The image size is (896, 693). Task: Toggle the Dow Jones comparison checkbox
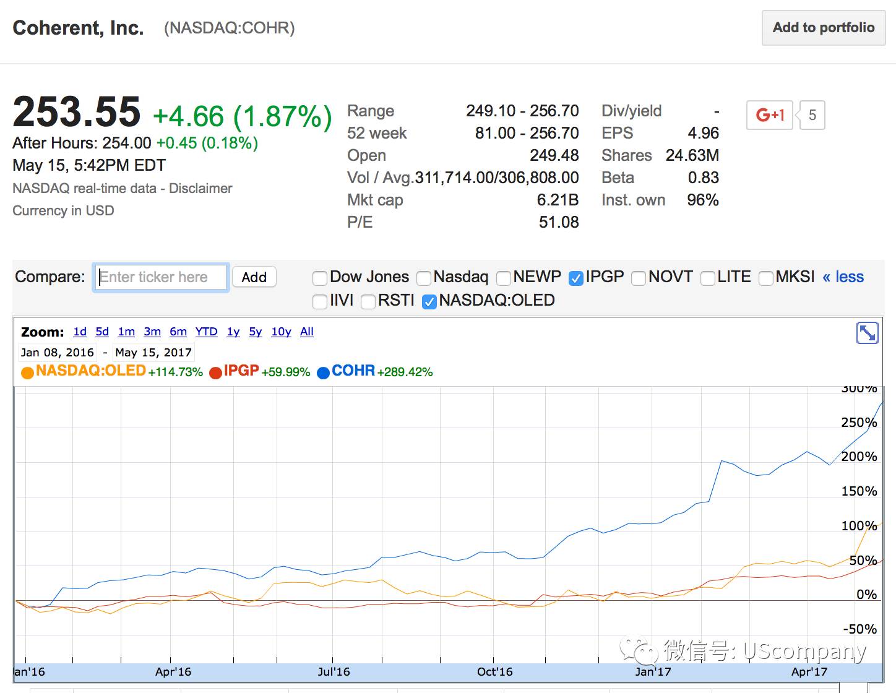320,278
